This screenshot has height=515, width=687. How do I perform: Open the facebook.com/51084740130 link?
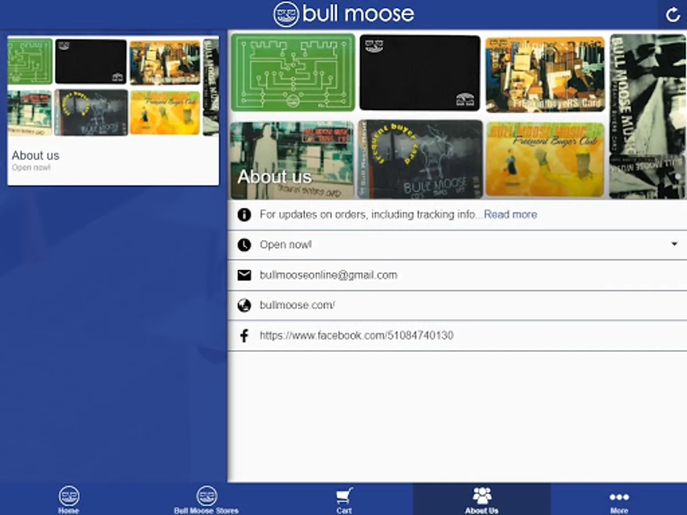tap(357, 336)
